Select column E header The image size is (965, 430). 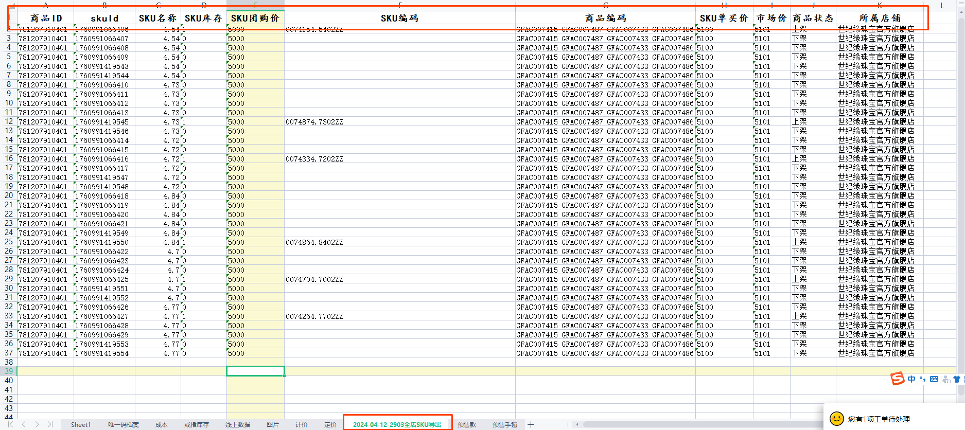(255, 5)
